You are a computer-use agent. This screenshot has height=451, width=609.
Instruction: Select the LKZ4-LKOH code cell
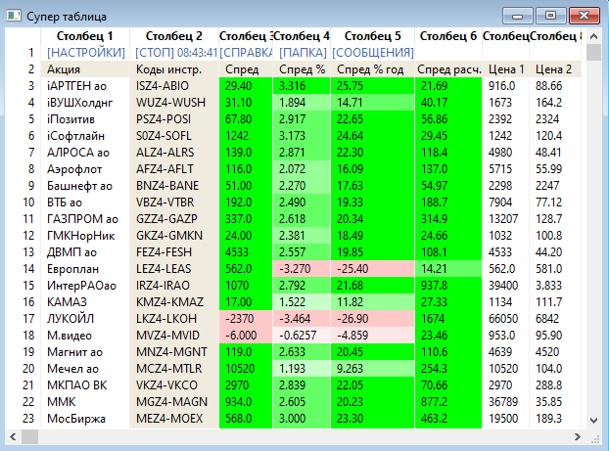(x=175, y=319)
